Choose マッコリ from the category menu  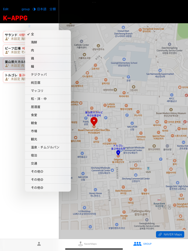tap(48, 91)
